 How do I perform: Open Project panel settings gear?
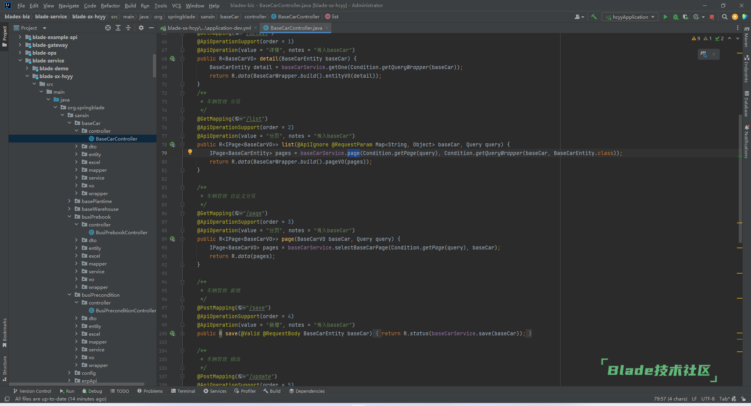click(x=141, y=28)
